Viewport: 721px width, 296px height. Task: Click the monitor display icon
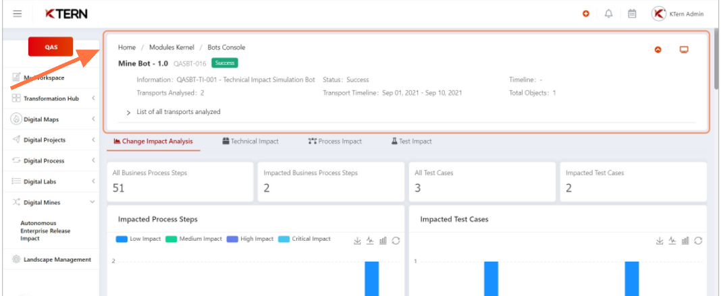pos(684,50)
